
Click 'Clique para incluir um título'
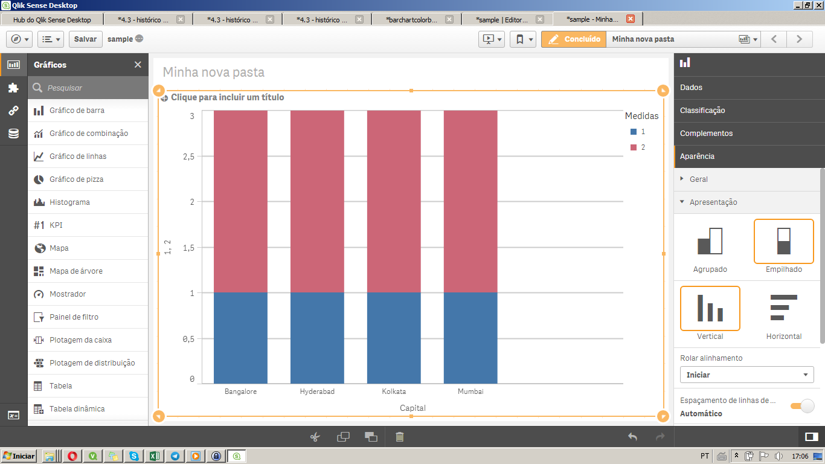227,97
